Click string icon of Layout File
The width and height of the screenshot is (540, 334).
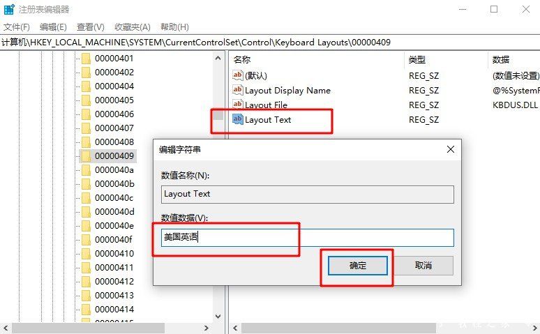coord(238,105)
